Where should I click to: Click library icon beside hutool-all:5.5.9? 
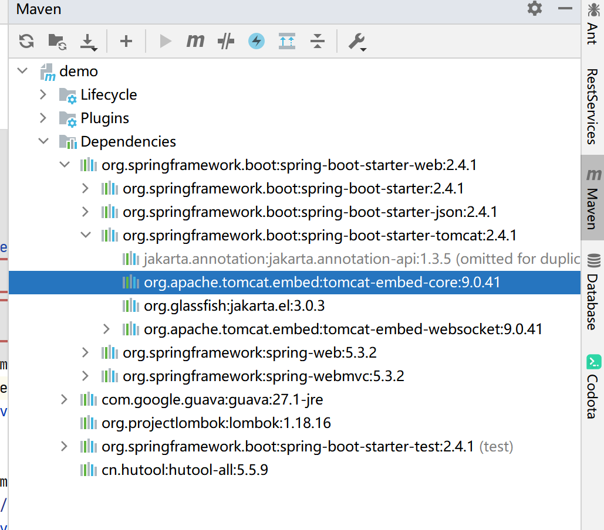88,470
